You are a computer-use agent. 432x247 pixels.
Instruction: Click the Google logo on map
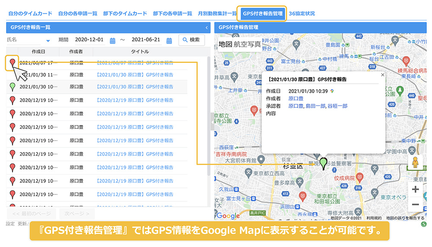(x=228, y=216)
